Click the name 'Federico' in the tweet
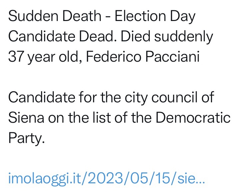The height and width of the screenshot is (193, 250). click(x=114, y=56)
